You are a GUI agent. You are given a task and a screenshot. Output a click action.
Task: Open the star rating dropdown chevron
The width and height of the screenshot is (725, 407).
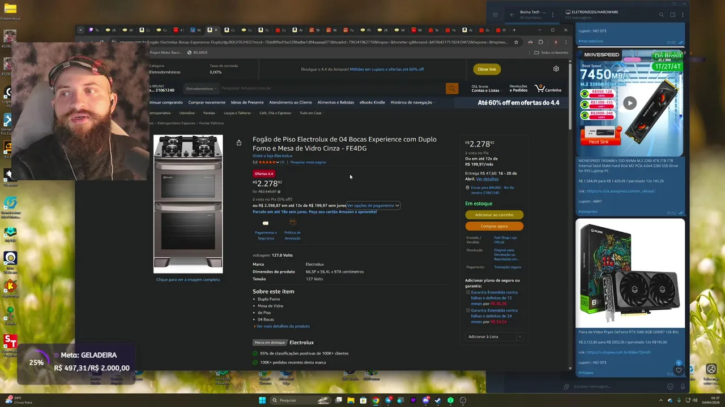pyautogui.click(x=278, y=162)
